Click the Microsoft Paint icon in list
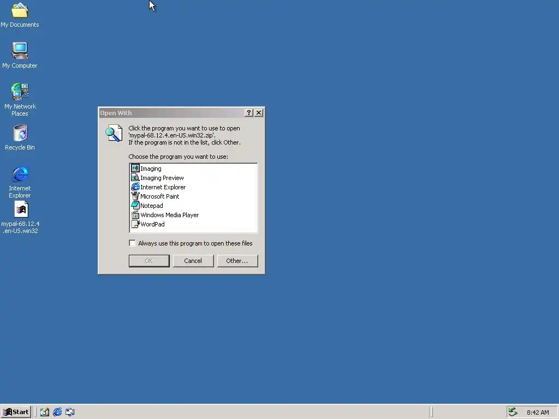The image size is (559, 419). point(135,196)
